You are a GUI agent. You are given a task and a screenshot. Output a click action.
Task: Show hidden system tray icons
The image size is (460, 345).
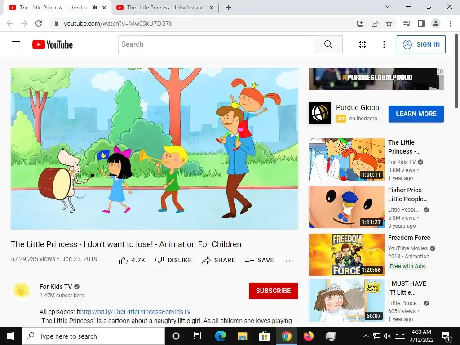(366, 336)
